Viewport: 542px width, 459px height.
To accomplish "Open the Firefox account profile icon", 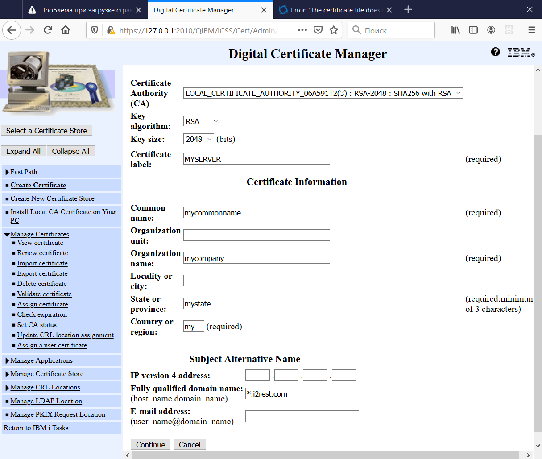I will [491, 30].
